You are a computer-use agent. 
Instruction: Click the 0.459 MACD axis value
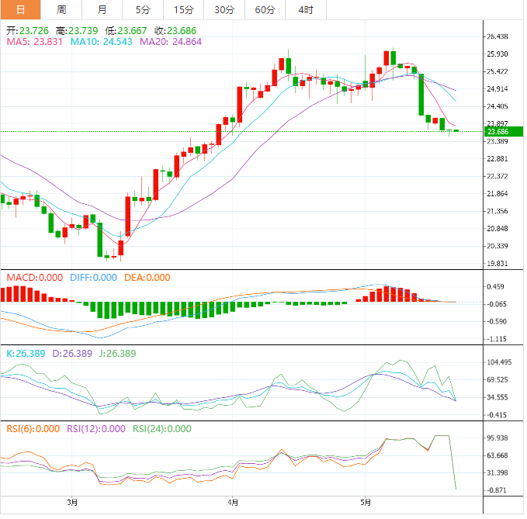point(495,287)
